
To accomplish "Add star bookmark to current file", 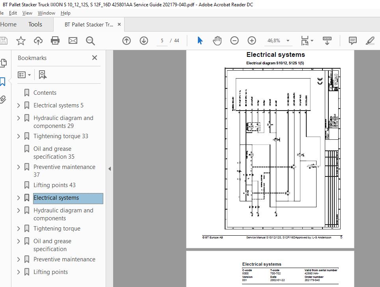I will point(20,41).
